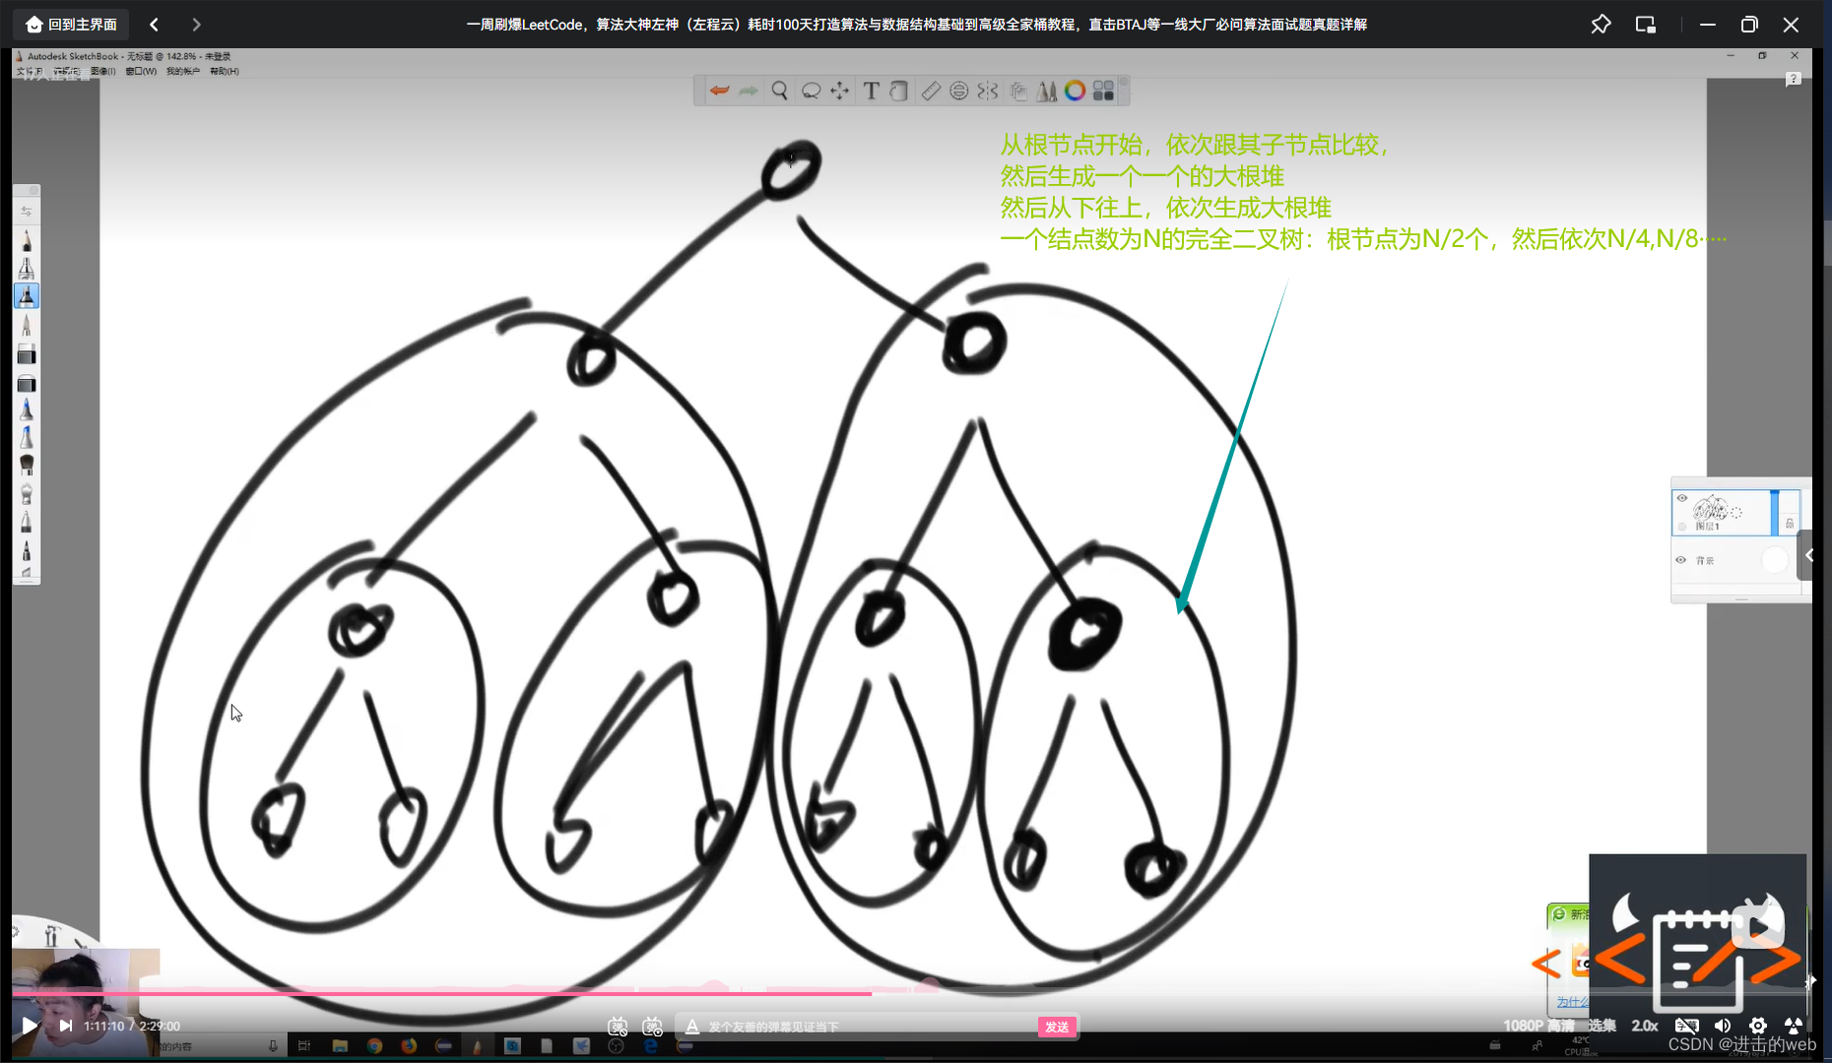Open the 1080P 高清 quality selector
The image size is (1832, 1063).
[x=1538, y=1026]
